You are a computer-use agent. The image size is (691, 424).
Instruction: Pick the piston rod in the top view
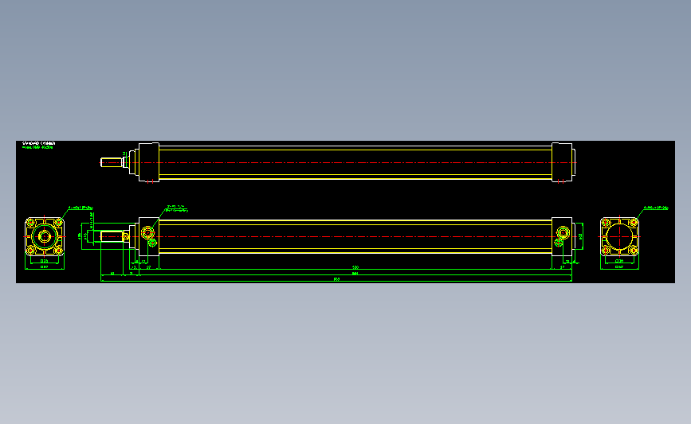click(x=112, y=163)
